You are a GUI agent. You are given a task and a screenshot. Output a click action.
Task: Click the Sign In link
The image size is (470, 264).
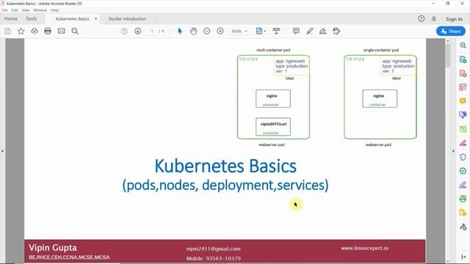(454, 19)
